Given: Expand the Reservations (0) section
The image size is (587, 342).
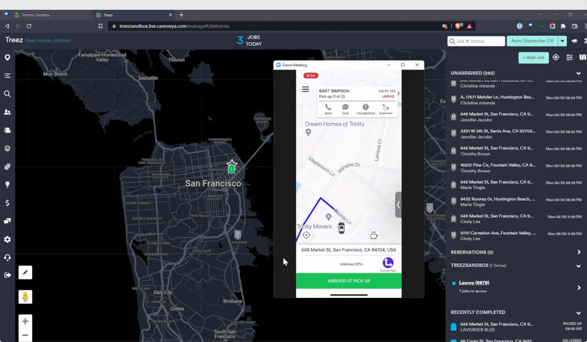Looking at the screenshot, I should click(x=579, y=252).
